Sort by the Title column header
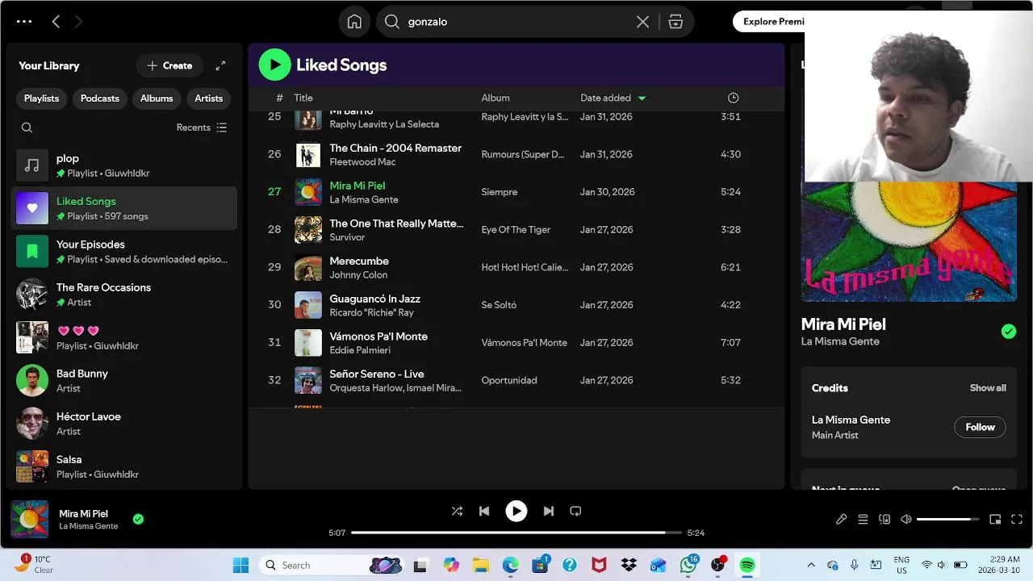The image size is (1033, 581). [x=303, y=98]
